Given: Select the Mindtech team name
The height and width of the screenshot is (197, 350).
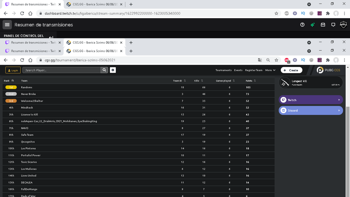Looking at the screenshot, I should pos(27,108).
